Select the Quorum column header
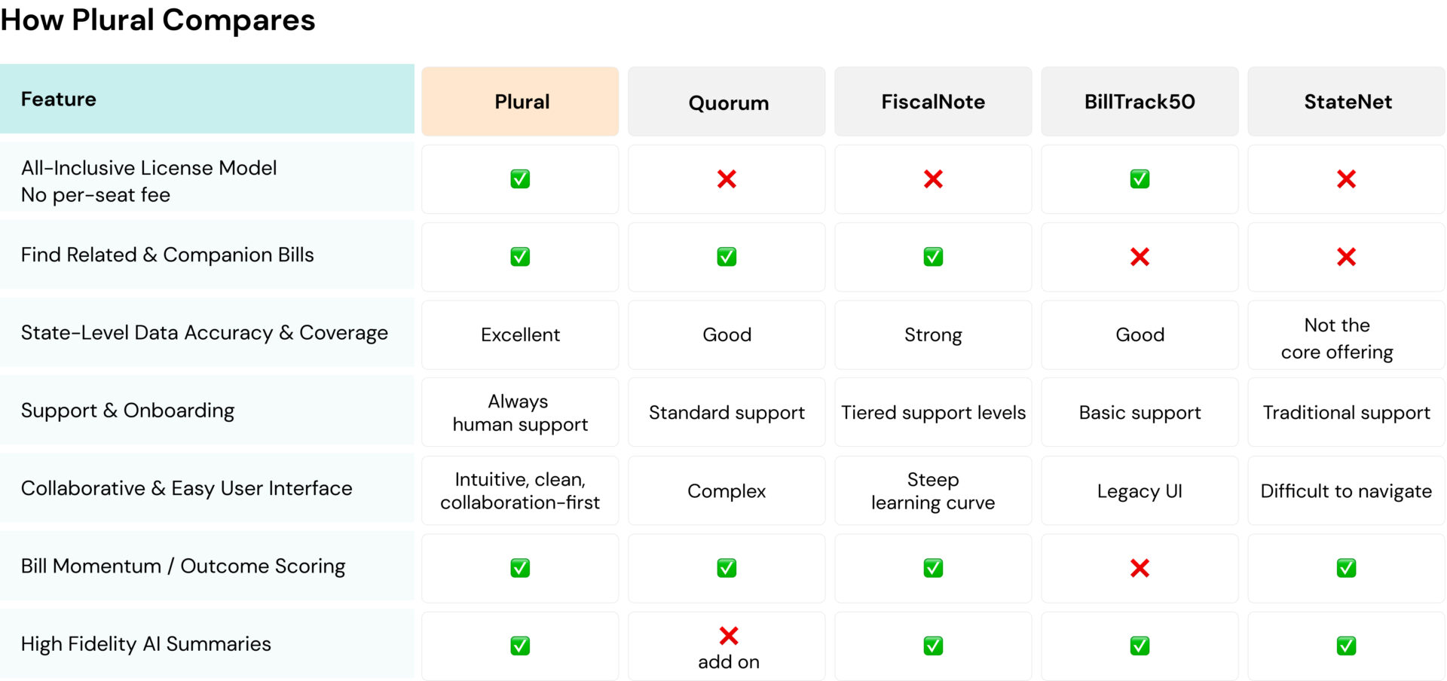This screenshot has width=1447, height=681. [x=727, y=102]
